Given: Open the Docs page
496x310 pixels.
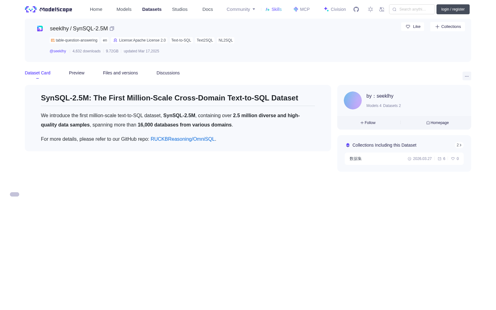Looking at the screenshot, I should click(208, 9).
